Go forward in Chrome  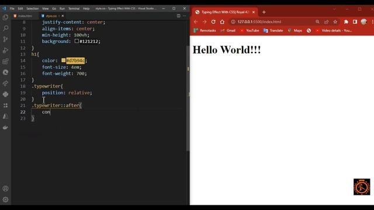click(205, 22)
